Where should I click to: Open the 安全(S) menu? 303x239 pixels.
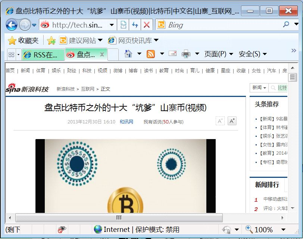[x=253, y=54]
